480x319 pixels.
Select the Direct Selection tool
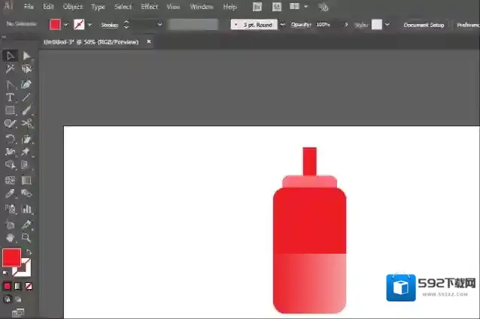(27, 56)
